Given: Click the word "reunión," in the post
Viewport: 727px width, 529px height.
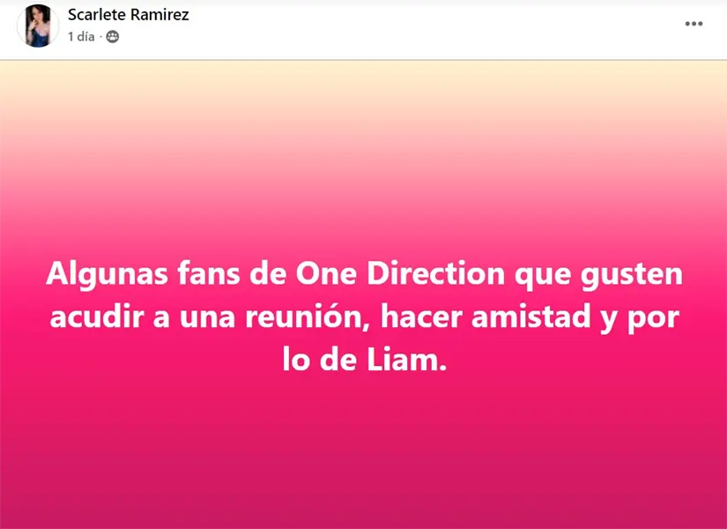Looking at the screenshot, I should (x=308, y=317).
